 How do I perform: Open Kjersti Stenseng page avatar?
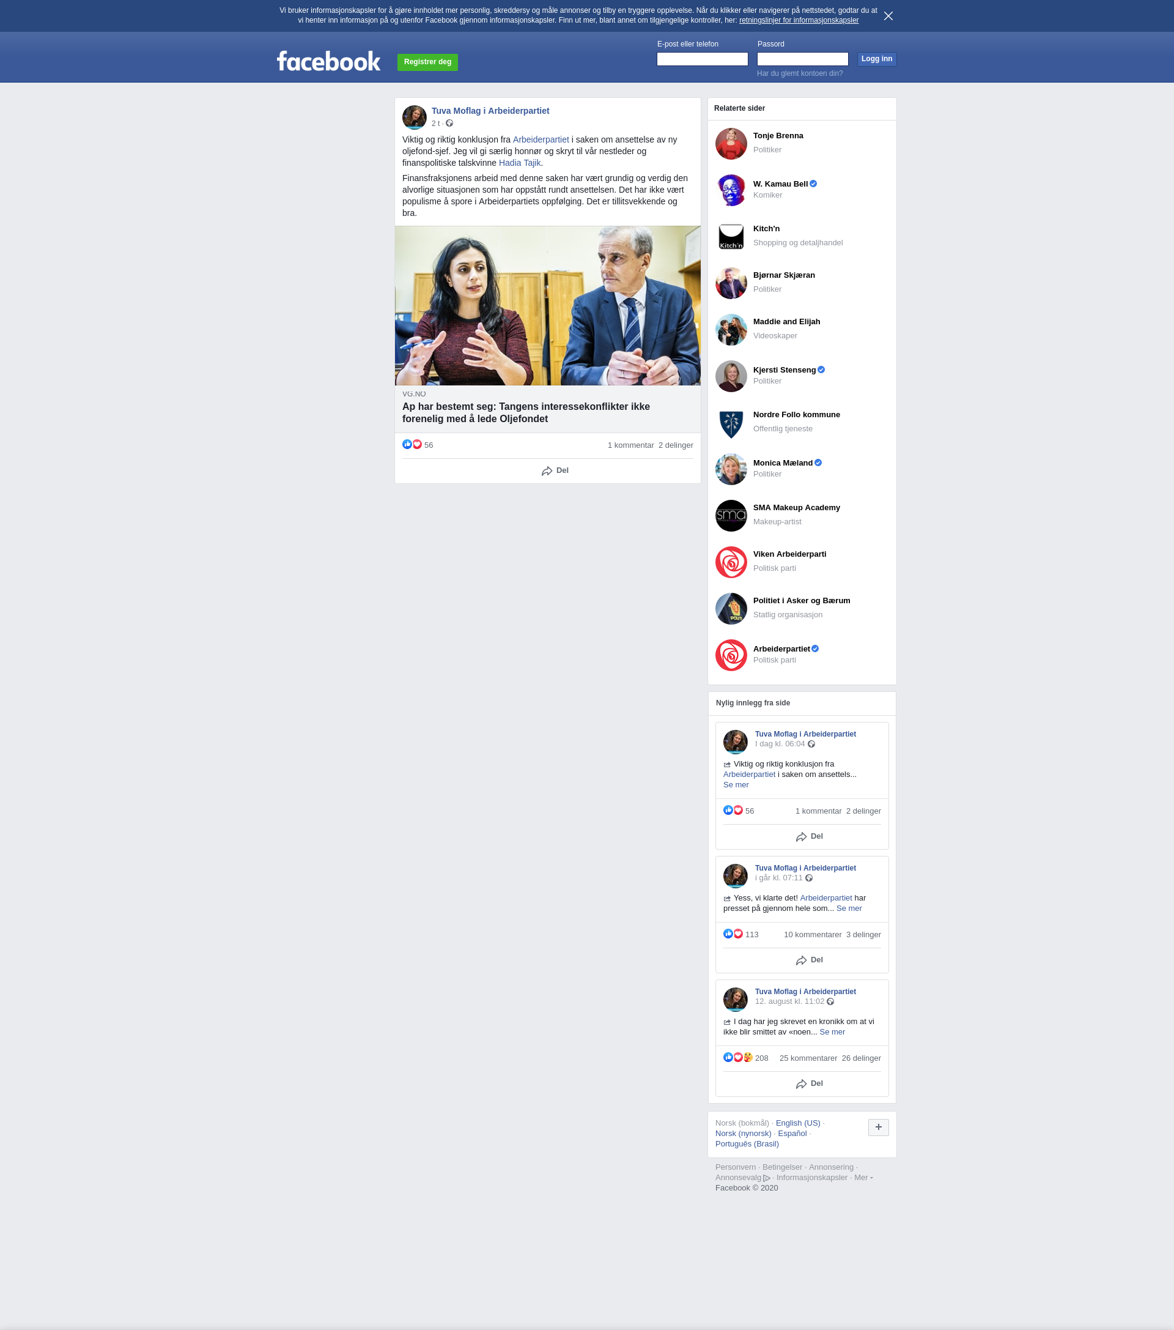[731, 376]
